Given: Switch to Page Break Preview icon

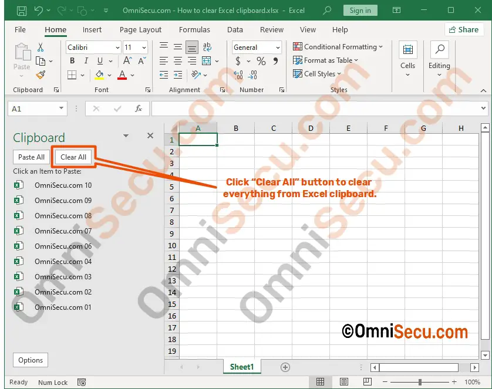Looking at the screenshot, I should 367,382.
